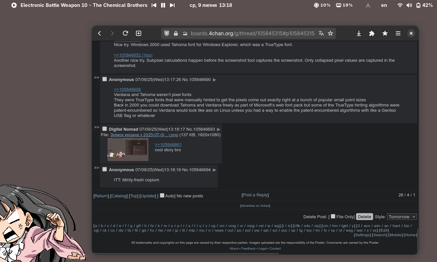
Task: Open the news board link
Action: point(219,230)
